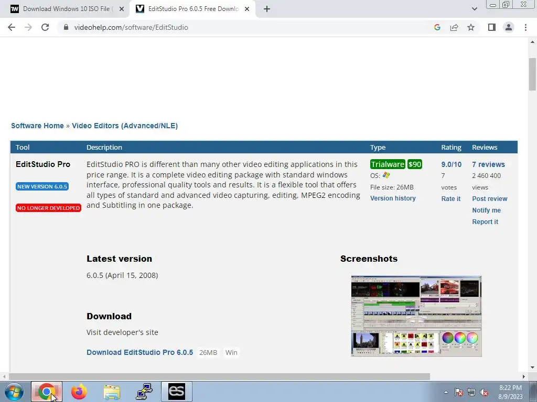
Task: Open the browser side panel
Action: (492, 27)
